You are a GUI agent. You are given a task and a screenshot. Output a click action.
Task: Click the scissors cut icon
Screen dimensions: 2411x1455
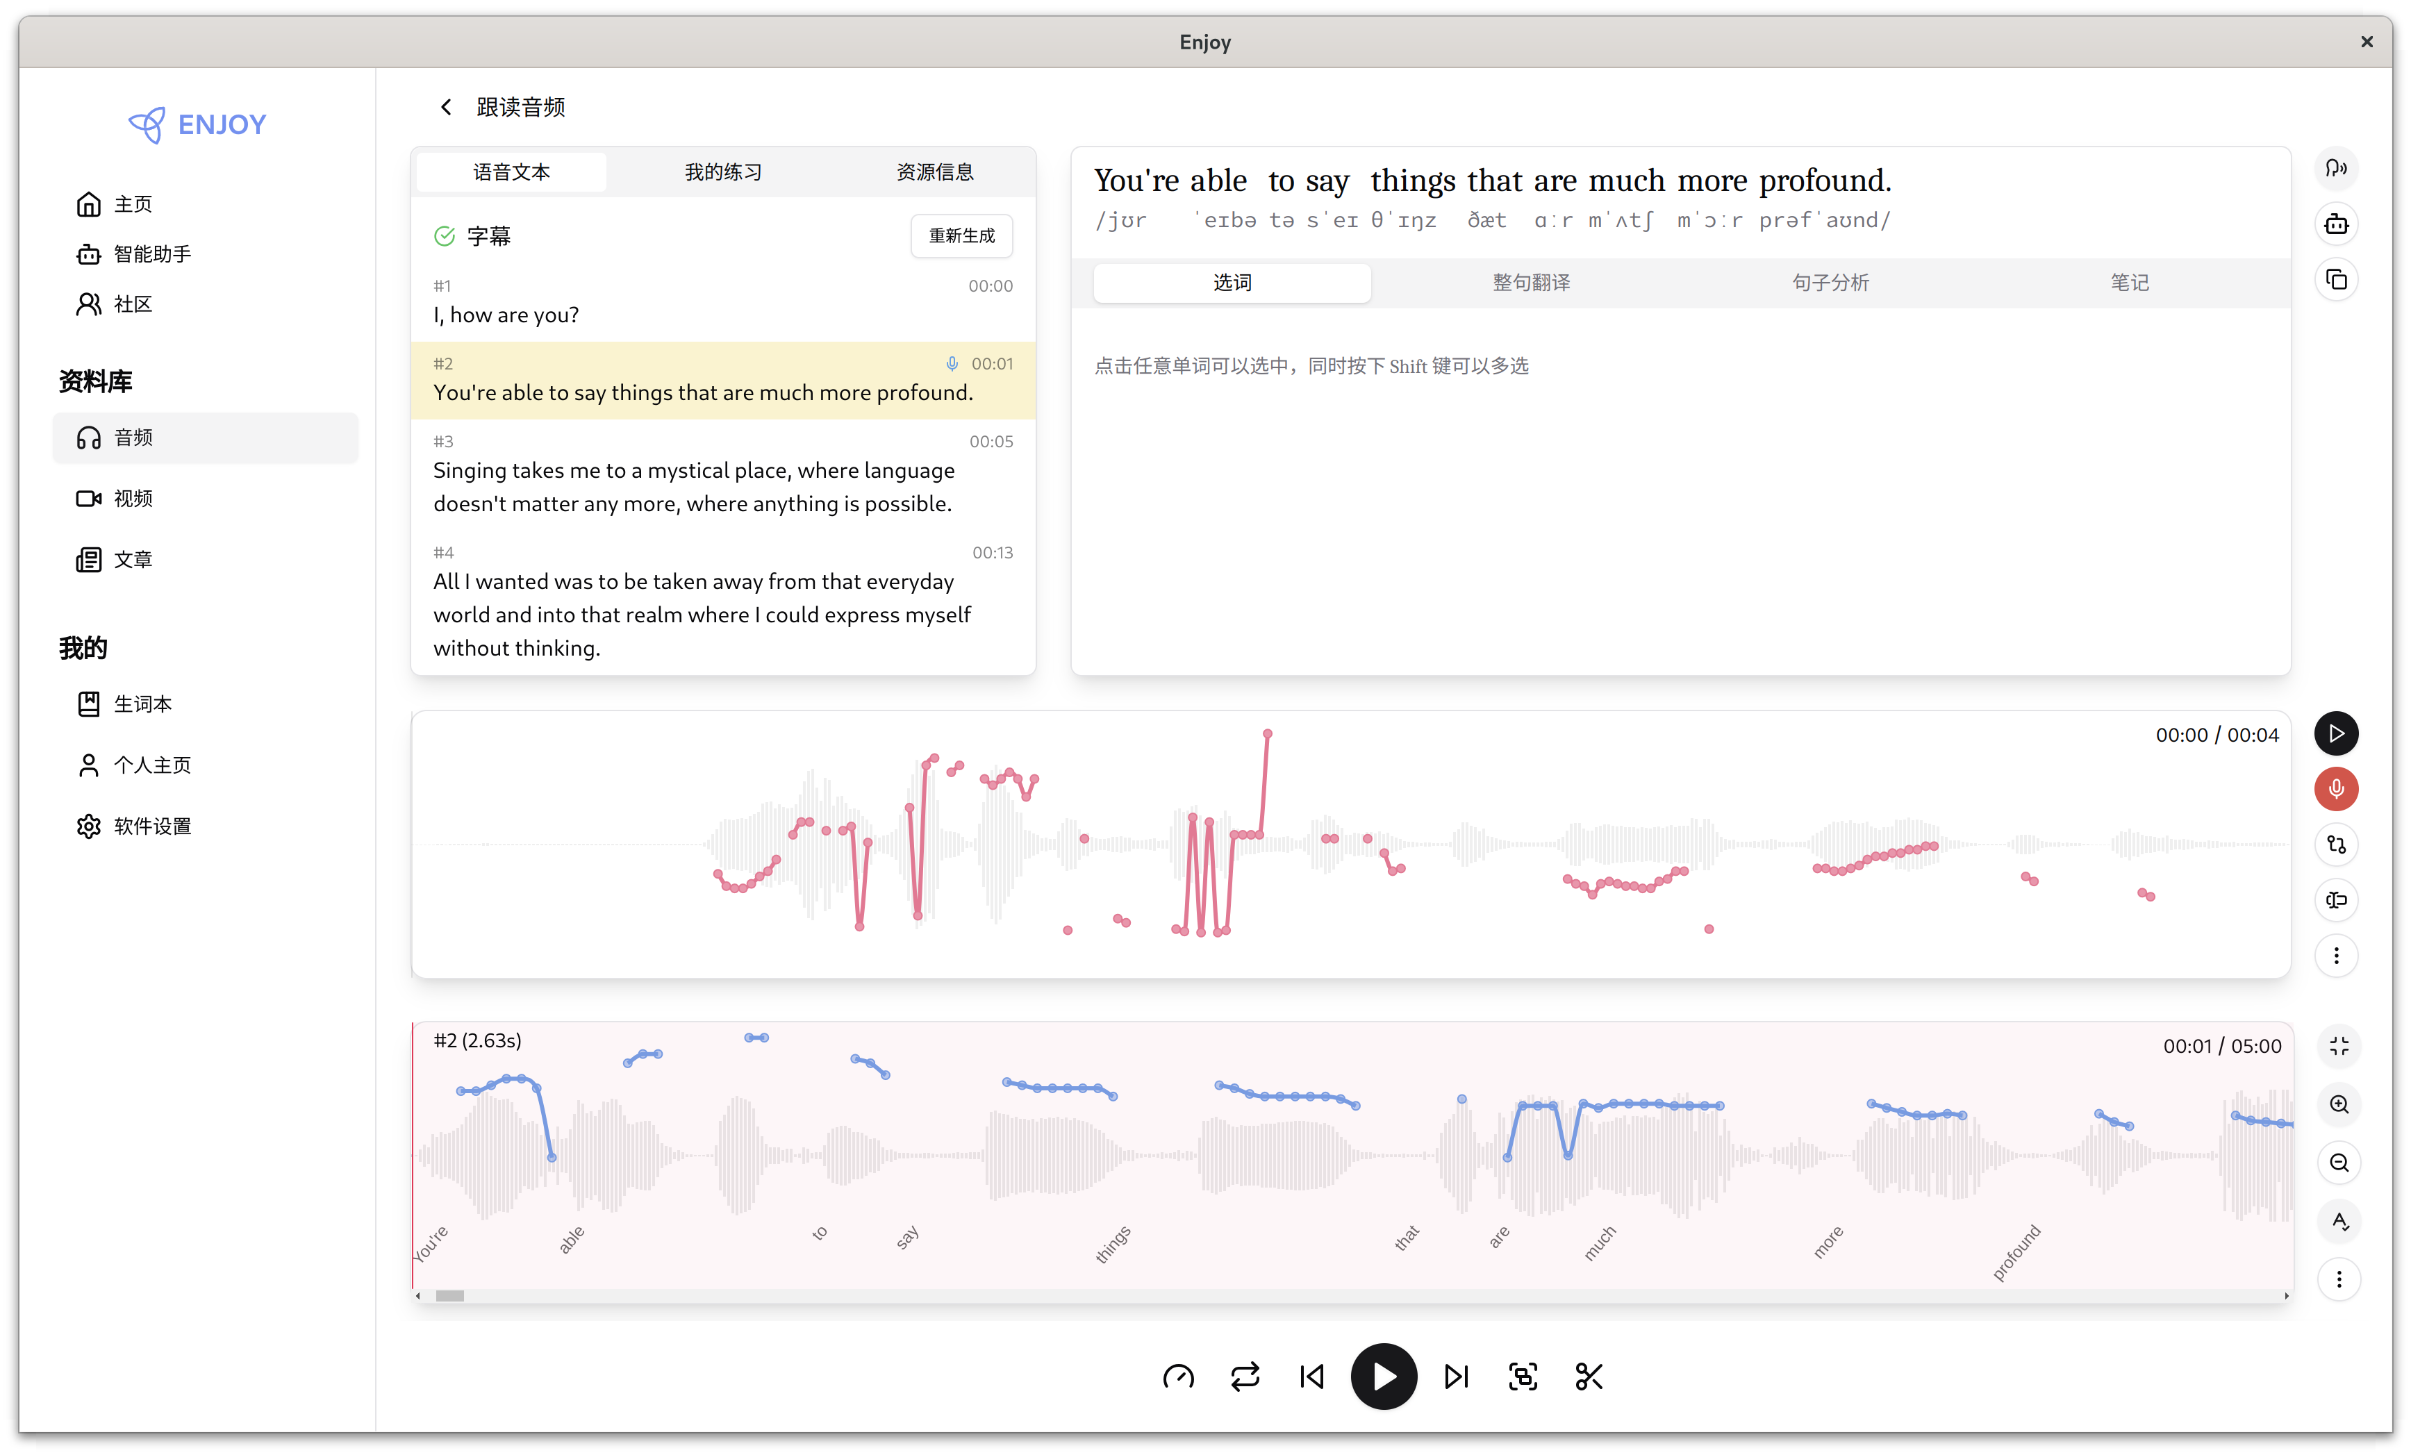tap(1588, 1377)
